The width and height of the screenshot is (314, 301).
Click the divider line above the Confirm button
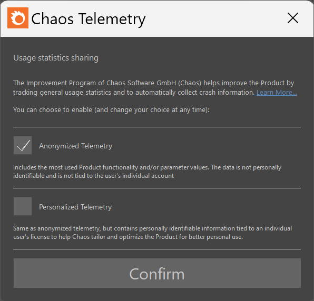click(157, 249)
